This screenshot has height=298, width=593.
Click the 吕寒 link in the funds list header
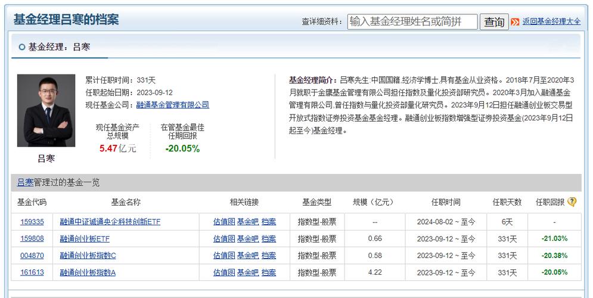tap(26, 182)
